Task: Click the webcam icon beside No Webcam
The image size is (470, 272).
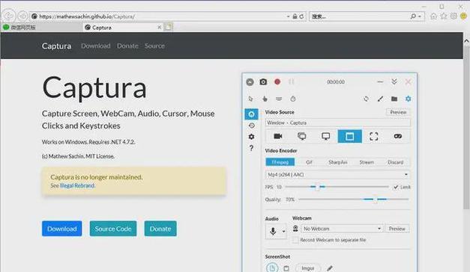Action: (295, 229)
